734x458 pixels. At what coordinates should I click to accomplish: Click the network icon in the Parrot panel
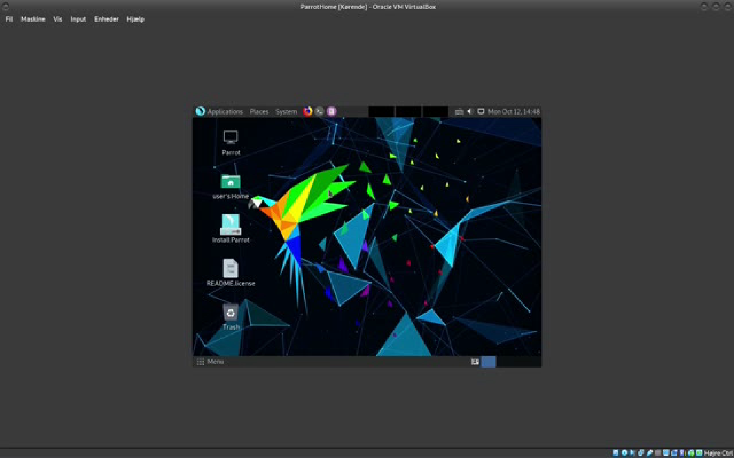point(459,112)
